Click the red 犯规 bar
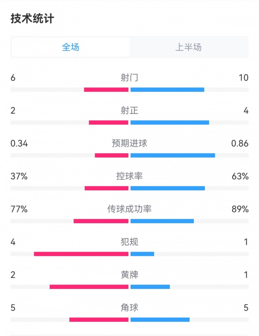The image size is (259, 336). pyautogui.click(x=81, y=254)
